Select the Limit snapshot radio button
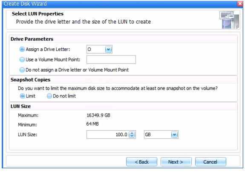This screenshot has width=245, height=179. pos(22,96)
